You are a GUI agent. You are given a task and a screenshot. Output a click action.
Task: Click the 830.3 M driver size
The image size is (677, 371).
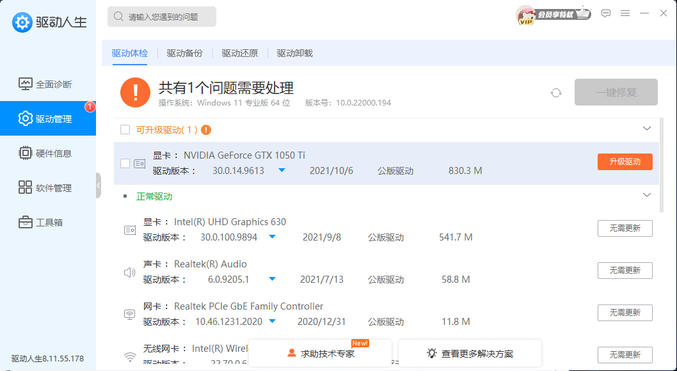click(x=465, y=171)
